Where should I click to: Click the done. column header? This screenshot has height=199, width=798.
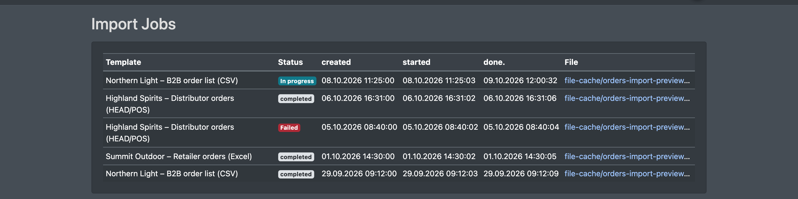click(x=494, y=62)
